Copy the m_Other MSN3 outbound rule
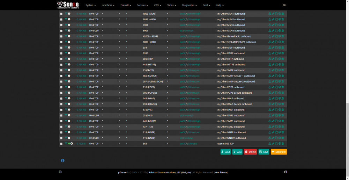Screen dimensions: 349x180 (276, 25)
